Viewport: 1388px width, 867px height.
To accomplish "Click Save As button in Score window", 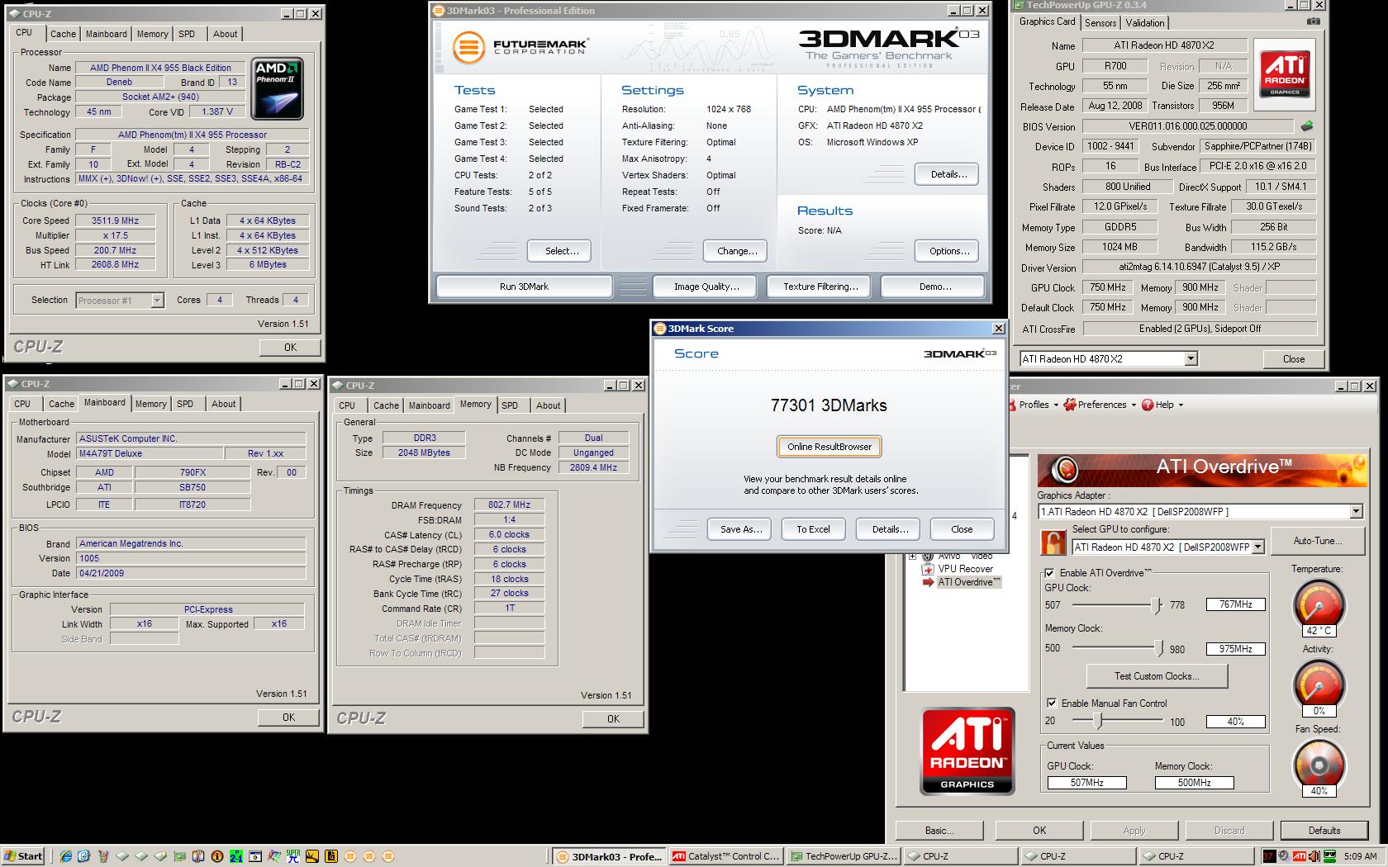I will tap(740, 529).
